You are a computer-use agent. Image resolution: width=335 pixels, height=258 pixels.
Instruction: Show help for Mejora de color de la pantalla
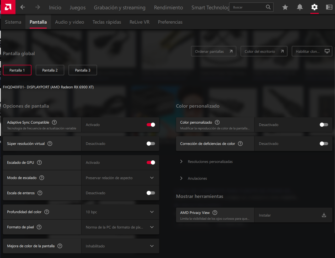[x=60, y=246]
